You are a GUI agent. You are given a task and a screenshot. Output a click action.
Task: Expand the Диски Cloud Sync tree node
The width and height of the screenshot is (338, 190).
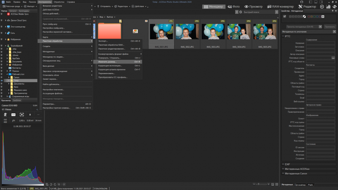(6, 20)
